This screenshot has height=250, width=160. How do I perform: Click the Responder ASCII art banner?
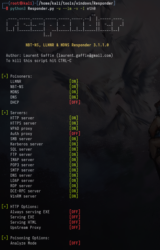coord(65,25)
